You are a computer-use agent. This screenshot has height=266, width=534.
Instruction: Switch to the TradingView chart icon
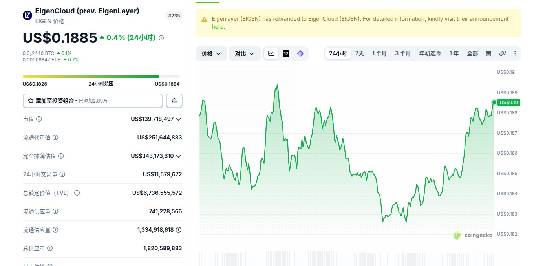coord(286,53)
